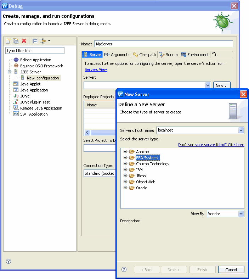This screenshot has height=279, width=249.
Task: Expand the JBoss vendor node
Action: pos(125,176)
